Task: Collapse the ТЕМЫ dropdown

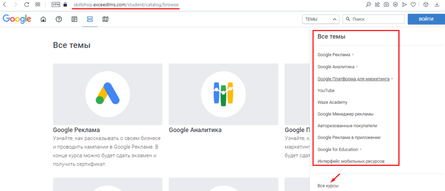Action: 320,19
